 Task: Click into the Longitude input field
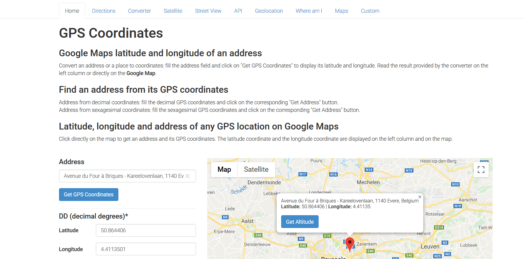coord(146,249)
